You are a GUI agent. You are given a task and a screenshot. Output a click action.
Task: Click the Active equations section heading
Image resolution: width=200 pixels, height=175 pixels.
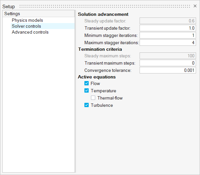(97, 77)
